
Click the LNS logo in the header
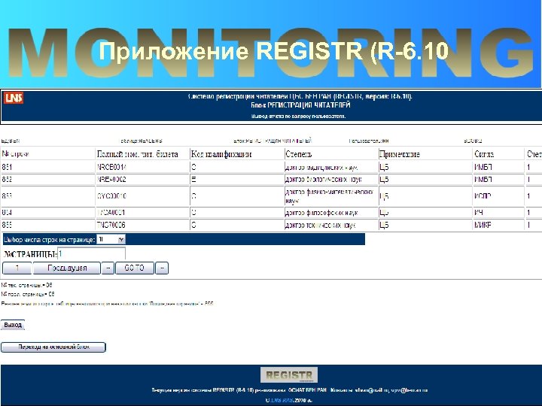(x=14, y=98)
